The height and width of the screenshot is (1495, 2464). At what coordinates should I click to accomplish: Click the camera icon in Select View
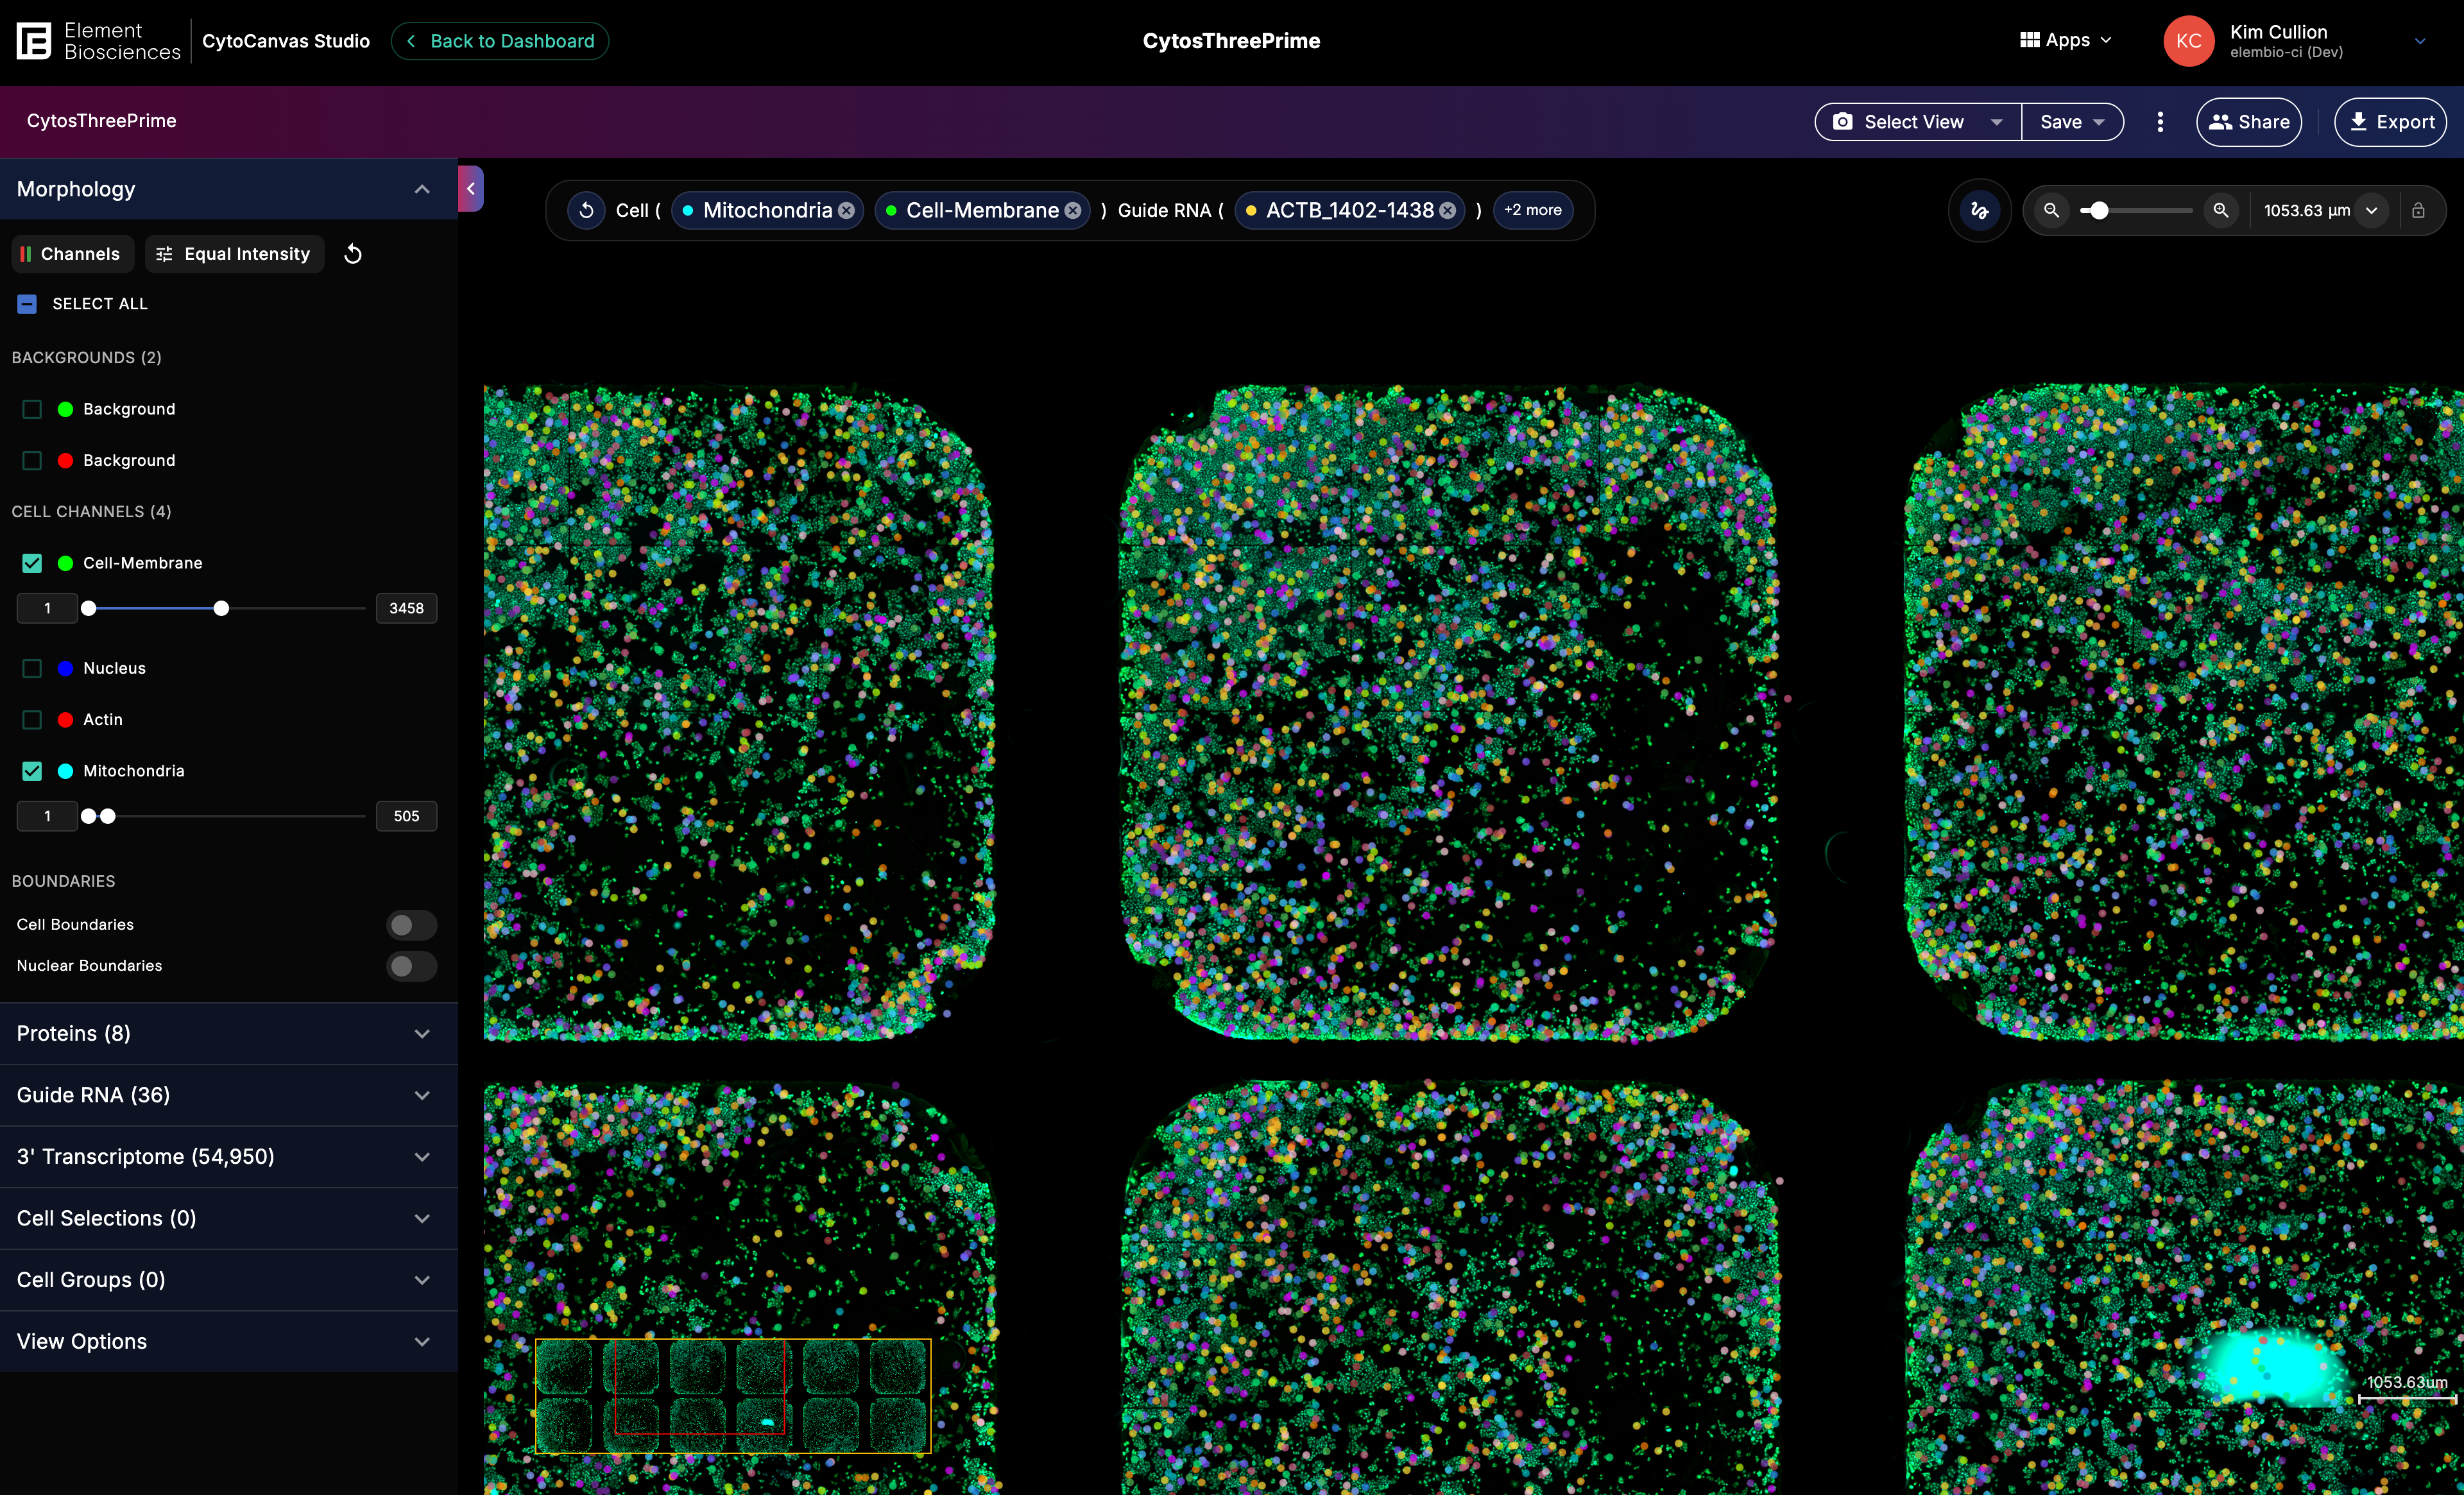click(1843, 122)
